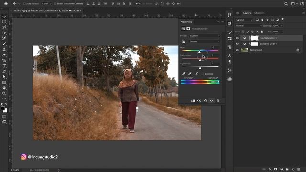Delete the adjustment layer from Properties panel
306x172 pixels.
[218, 101]
